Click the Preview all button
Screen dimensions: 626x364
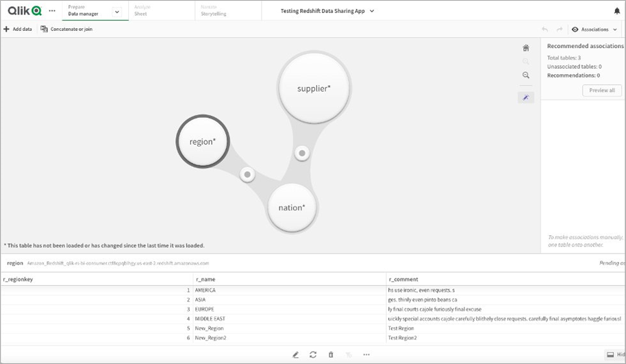click(x=602, y=90)
